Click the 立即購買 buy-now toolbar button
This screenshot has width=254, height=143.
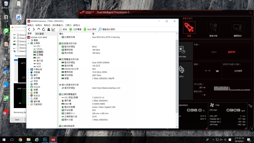click(x=75, y=29)
